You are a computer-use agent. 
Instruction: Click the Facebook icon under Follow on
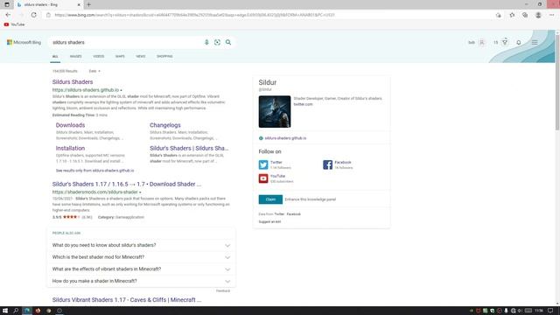[327, 164]
